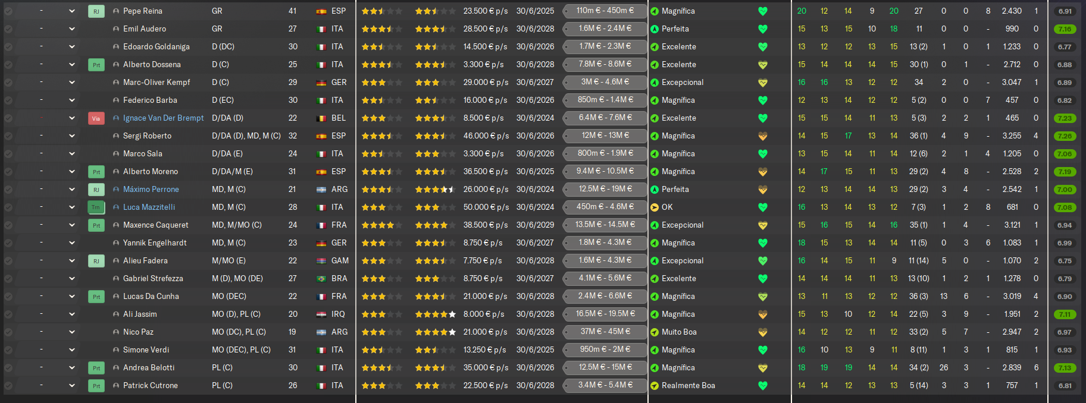Click the heart icon in Patrick Cutrone's row

coord(763,386)
